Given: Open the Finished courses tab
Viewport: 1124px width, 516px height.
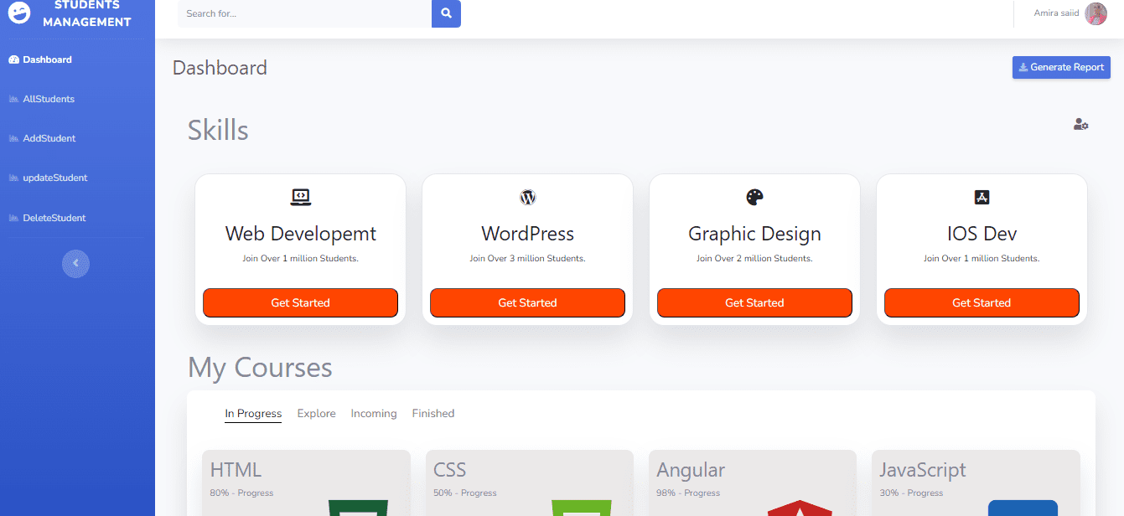Looking at the screenshot, I should coord(433,414).
